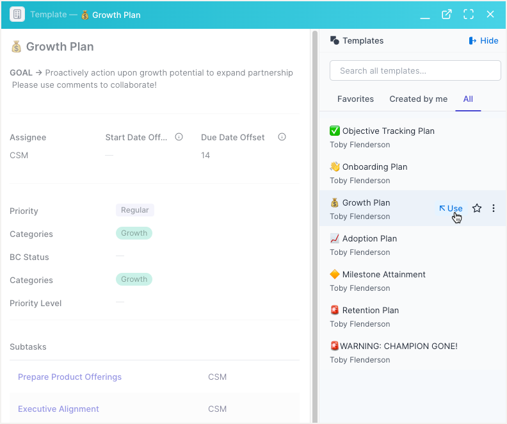Click info icon beside Start Date Offset
Screen dimensions: 507x424
tap(179, 137)
